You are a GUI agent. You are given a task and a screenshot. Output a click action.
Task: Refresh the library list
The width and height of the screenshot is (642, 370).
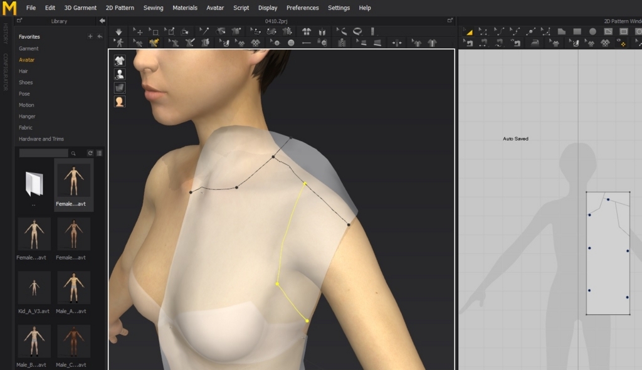(90, 153)
